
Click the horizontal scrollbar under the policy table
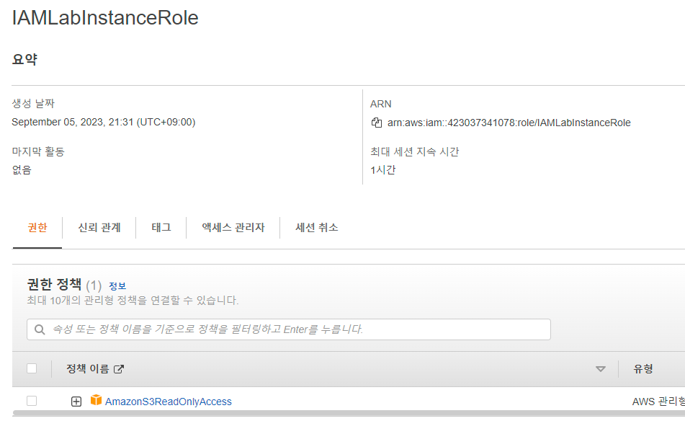(x=349, y=412)
